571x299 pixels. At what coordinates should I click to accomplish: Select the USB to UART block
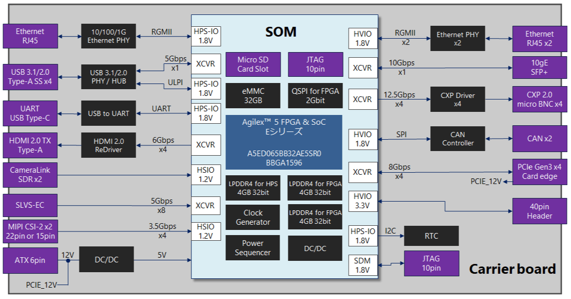(108, 113)
